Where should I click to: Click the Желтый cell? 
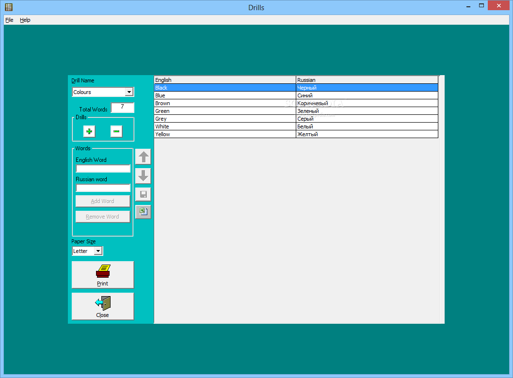(367, 134)
